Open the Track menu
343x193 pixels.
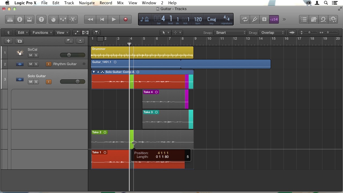point(69,3)
